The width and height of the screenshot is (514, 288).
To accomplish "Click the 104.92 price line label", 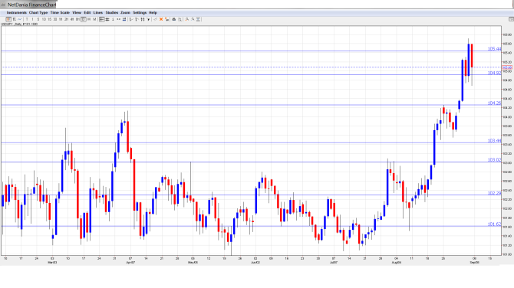I will click(494, 73).
